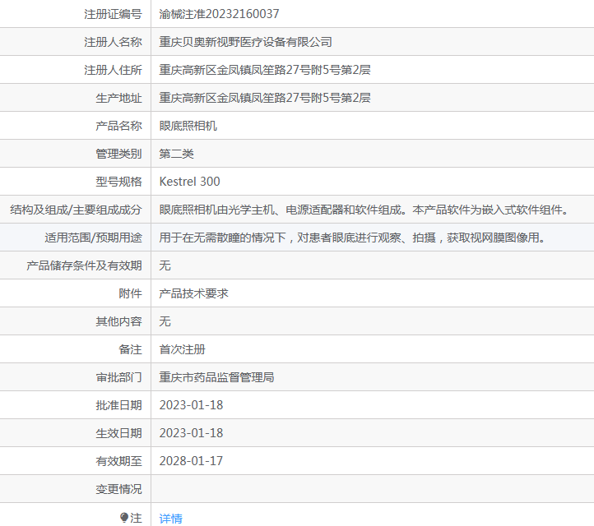
Task: Click approving authority 重庆市药品监督管理局
Action: (216, 377)
